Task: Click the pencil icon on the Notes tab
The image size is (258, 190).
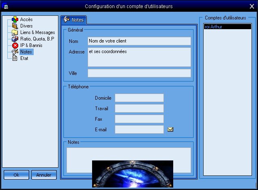Action: point(67,19)
